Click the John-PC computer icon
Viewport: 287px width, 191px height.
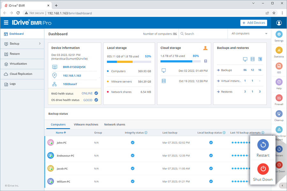click(x=51, y=143)
